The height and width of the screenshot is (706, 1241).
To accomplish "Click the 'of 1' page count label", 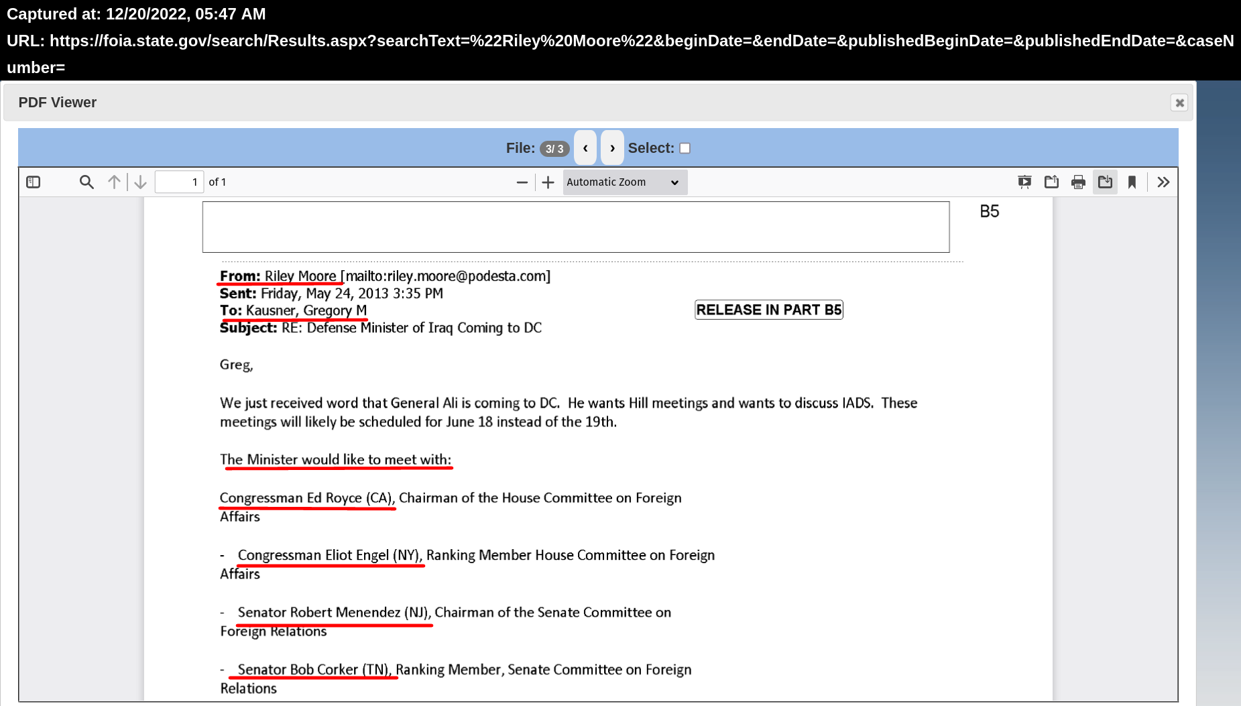I will [x=217, y=182].
